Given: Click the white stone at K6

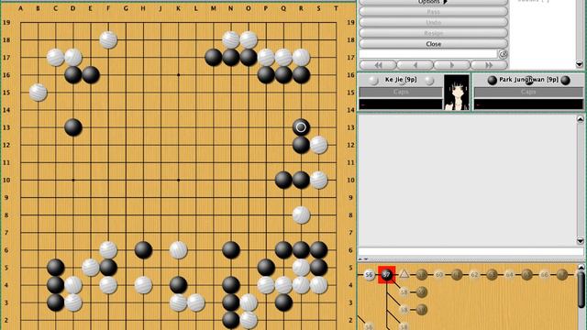Looking at the screenshot, I should pos(178,250).
